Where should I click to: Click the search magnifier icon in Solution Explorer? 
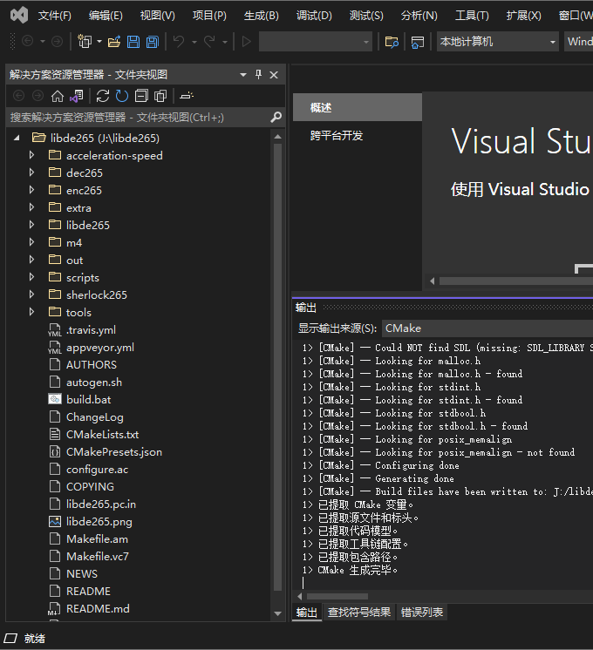(x=276, y=117)
